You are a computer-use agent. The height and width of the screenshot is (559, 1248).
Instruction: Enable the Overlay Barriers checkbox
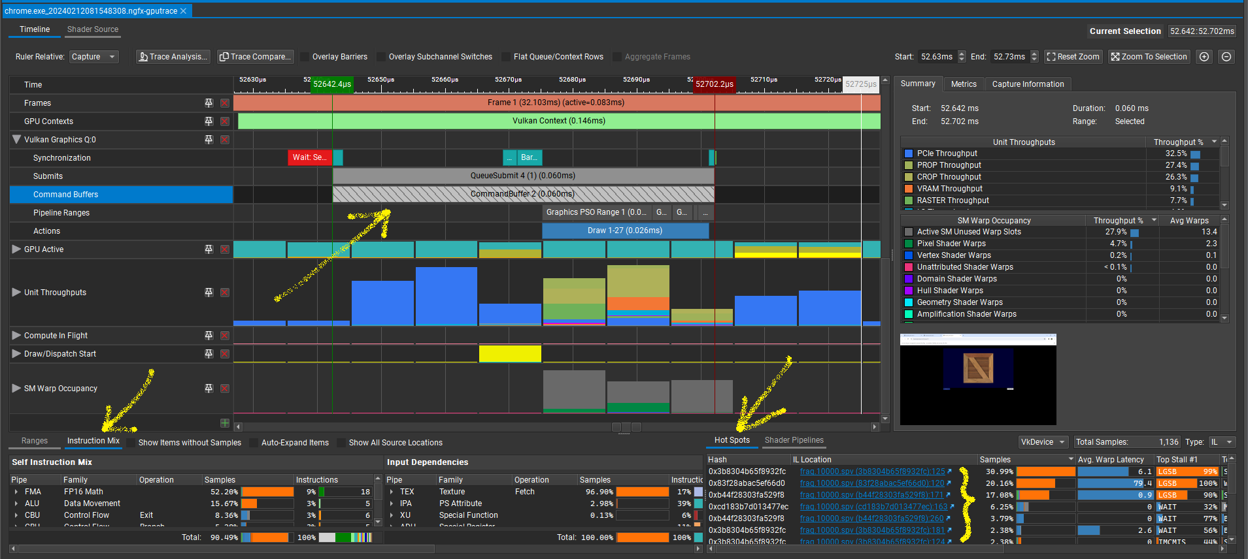(305, 57)
